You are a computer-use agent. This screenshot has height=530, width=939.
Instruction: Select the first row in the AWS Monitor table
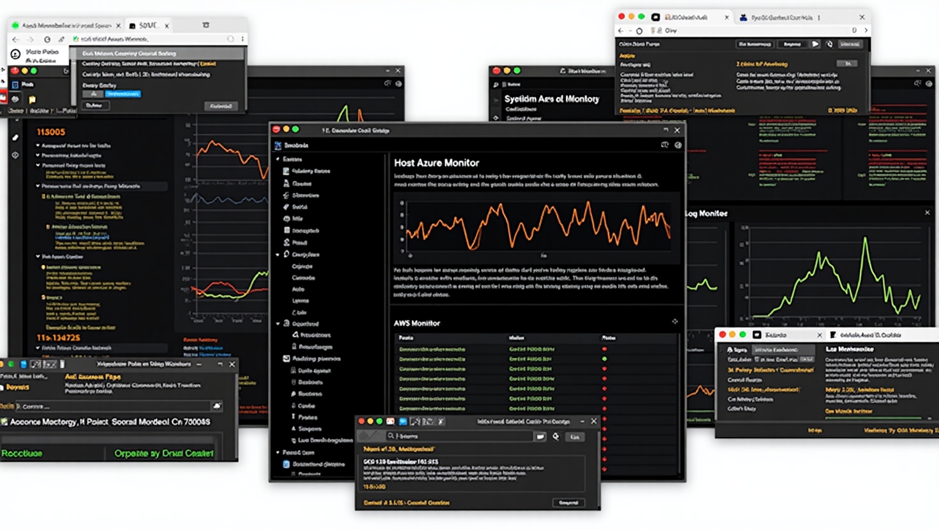tap(536, 349)
